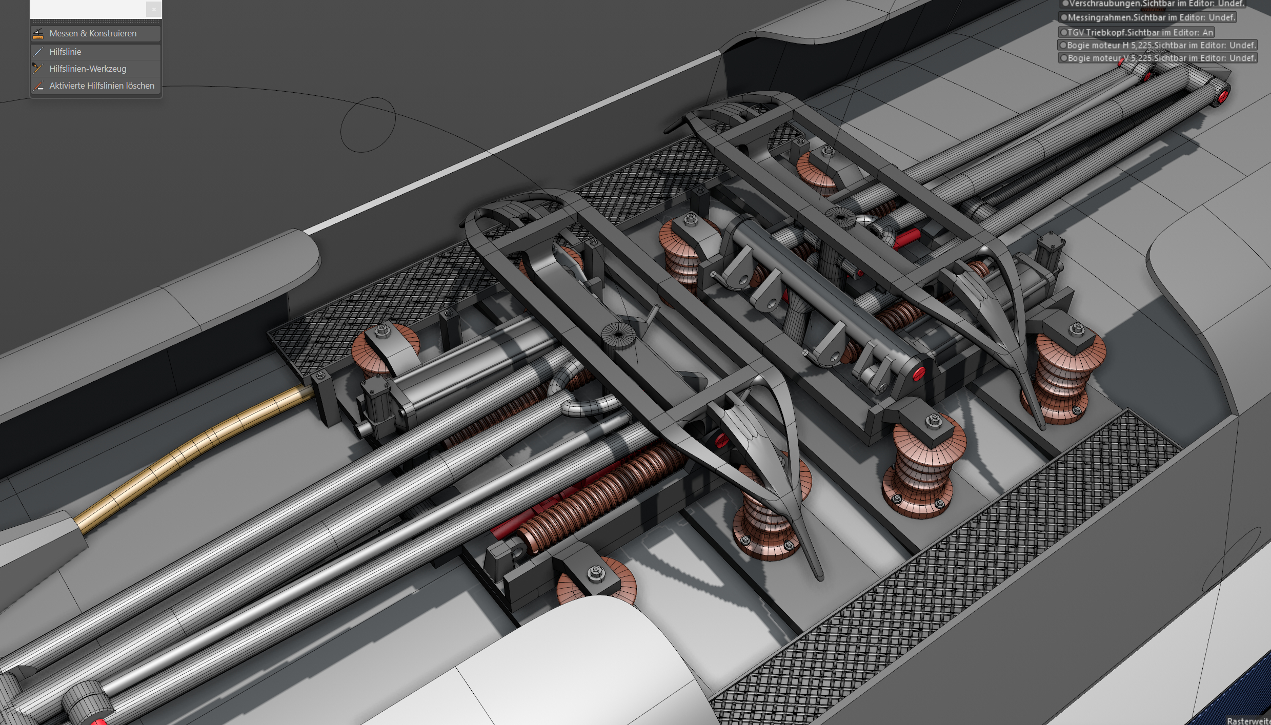
Task: Click the Rasterweite label in viewport corner
Action: pos(1248,720)
